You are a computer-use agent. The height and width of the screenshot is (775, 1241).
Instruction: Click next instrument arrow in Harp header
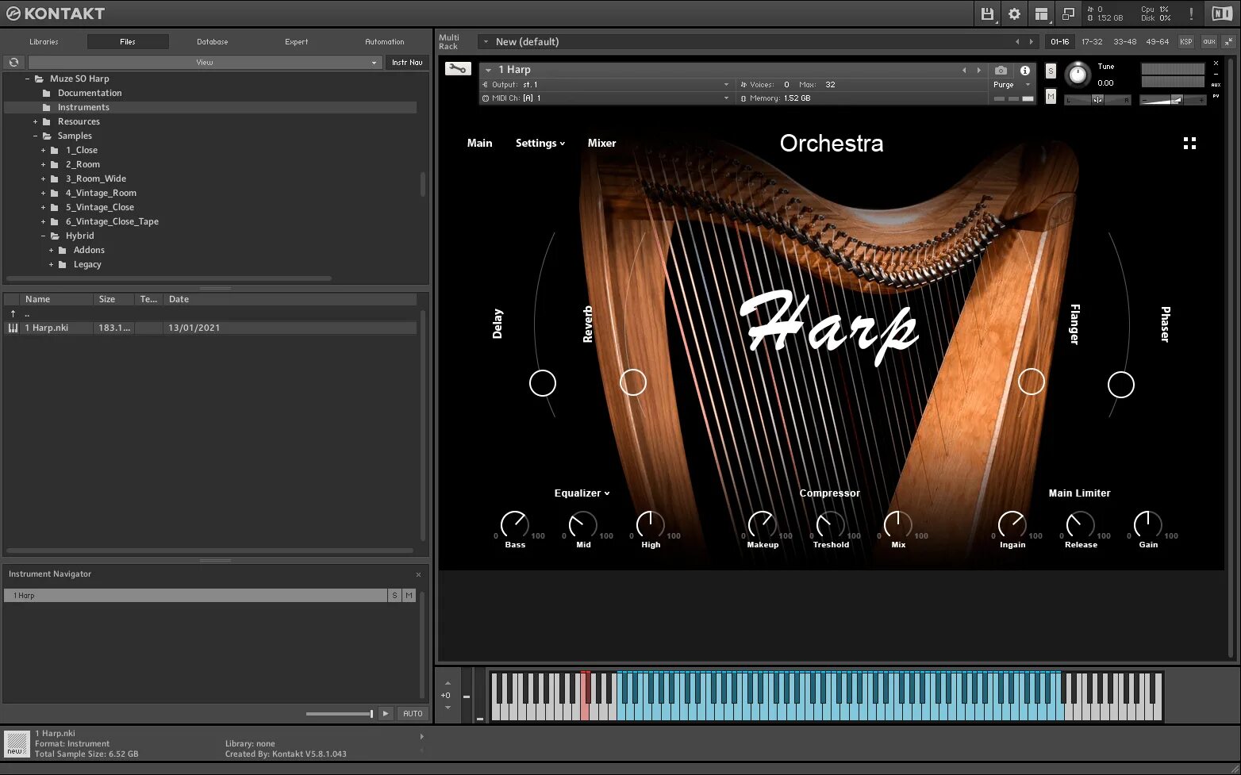(978, 70)
